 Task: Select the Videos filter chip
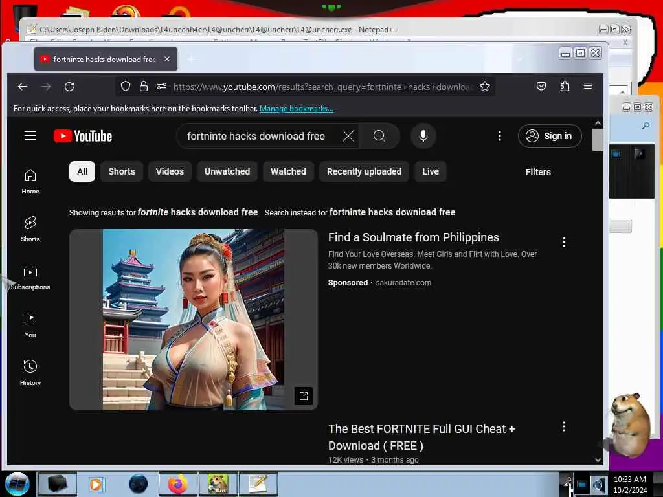point(170,171)
